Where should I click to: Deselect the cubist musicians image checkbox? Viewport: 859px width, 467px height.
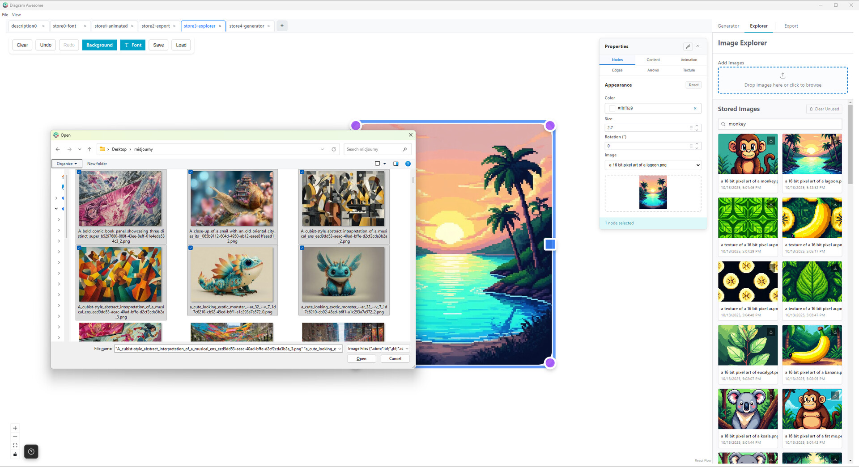click(302, 172)
